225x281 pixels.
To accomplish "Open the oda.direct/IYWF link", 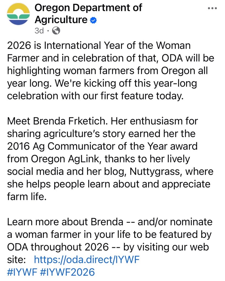I will [x=87, y=259].
